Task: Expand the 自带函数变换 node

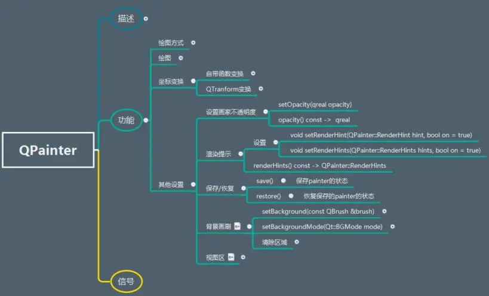Action: [x=253, y=73]
